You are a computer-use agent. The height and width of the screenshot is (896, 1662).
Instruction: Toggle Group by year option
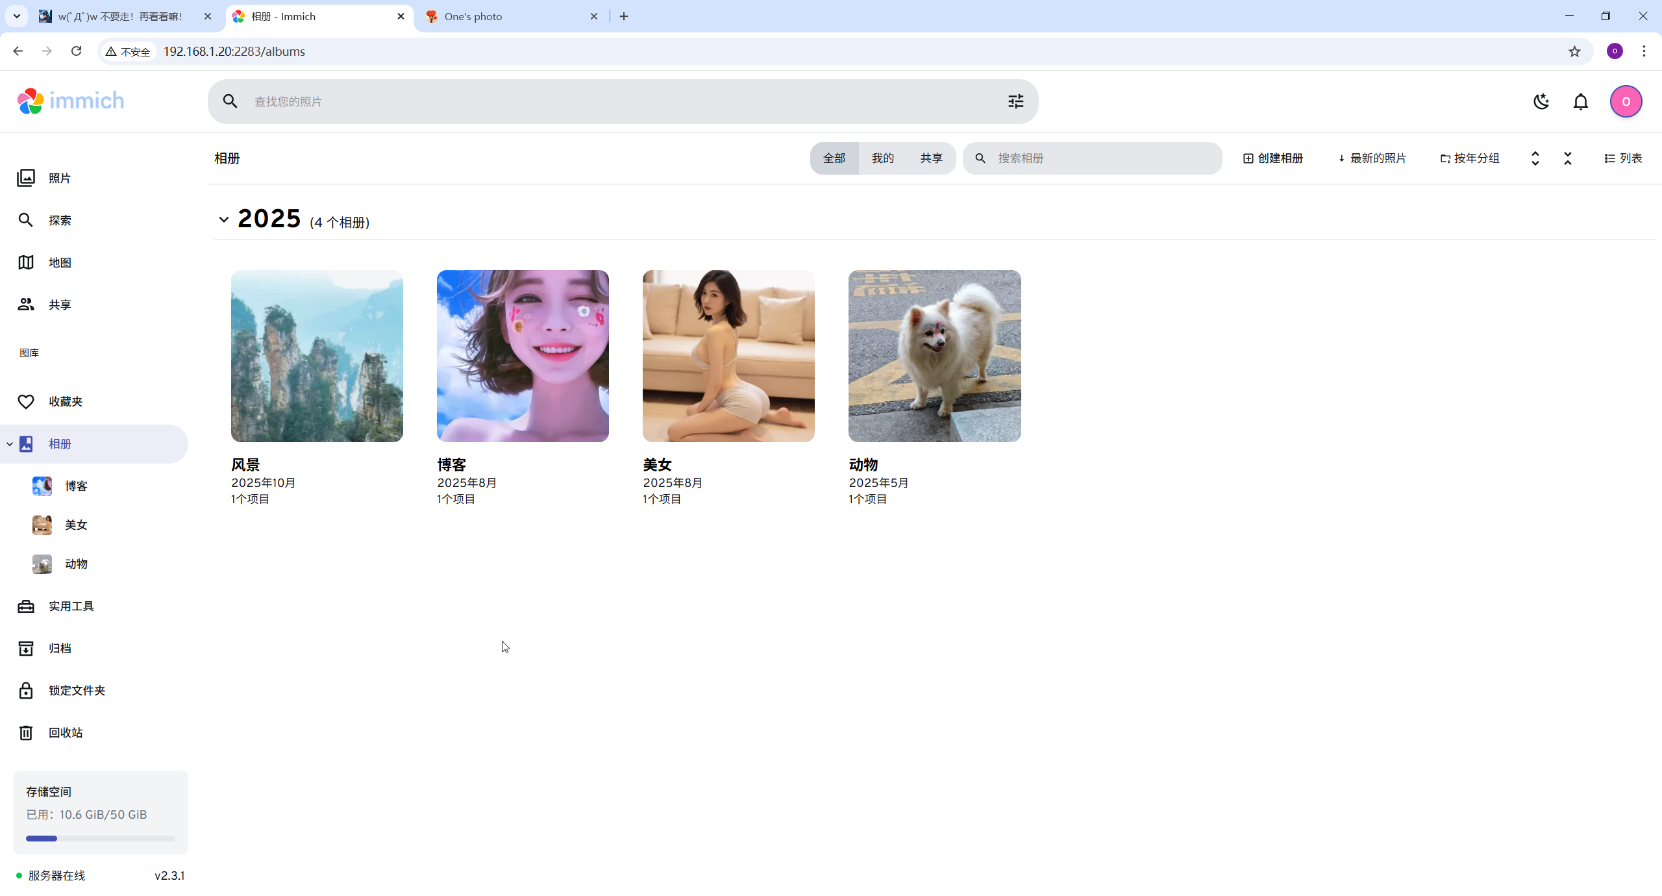1470,158
